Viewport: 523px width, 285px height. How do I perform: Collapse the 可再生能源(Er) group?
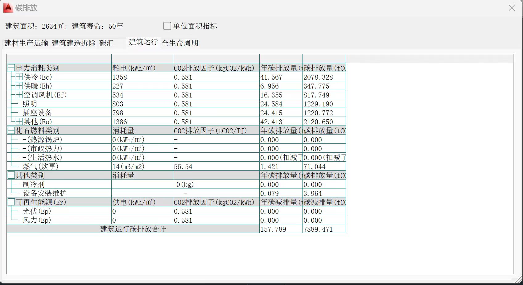(x=11, y=202)
